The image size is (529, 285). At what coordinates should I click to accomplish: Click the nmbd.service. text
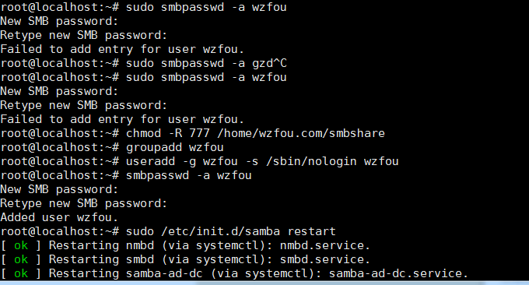325,245
